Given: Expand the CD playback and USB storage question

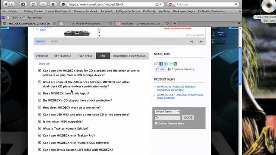Looking at the screenshot, I should [x=40, y=71].
